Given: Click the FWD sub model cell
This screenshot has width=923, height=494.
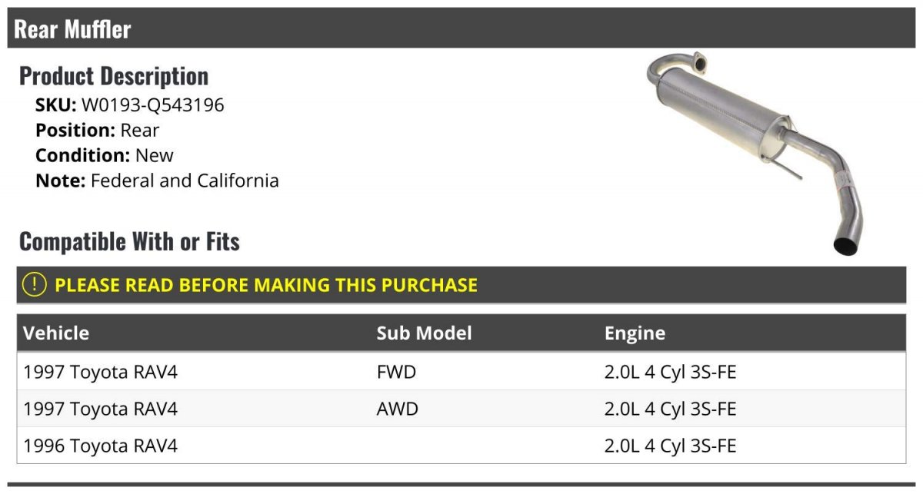Looking at the screenshot, I should tap(396, 372).
